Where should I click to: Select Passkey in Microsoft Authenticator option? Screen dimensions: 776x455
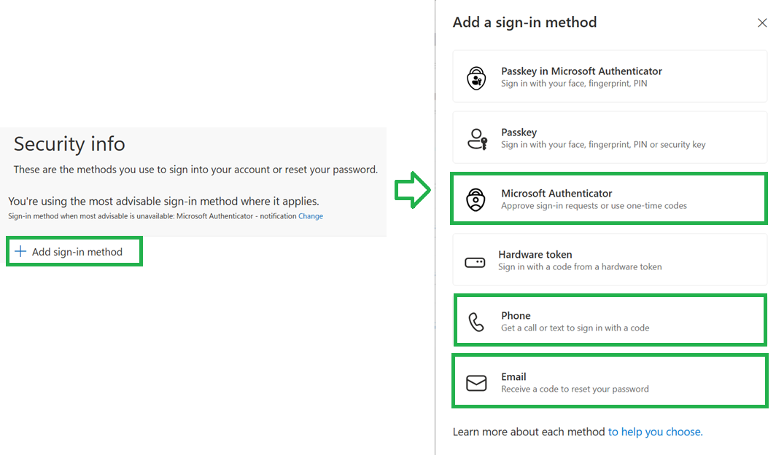click(x=610, y=76)
